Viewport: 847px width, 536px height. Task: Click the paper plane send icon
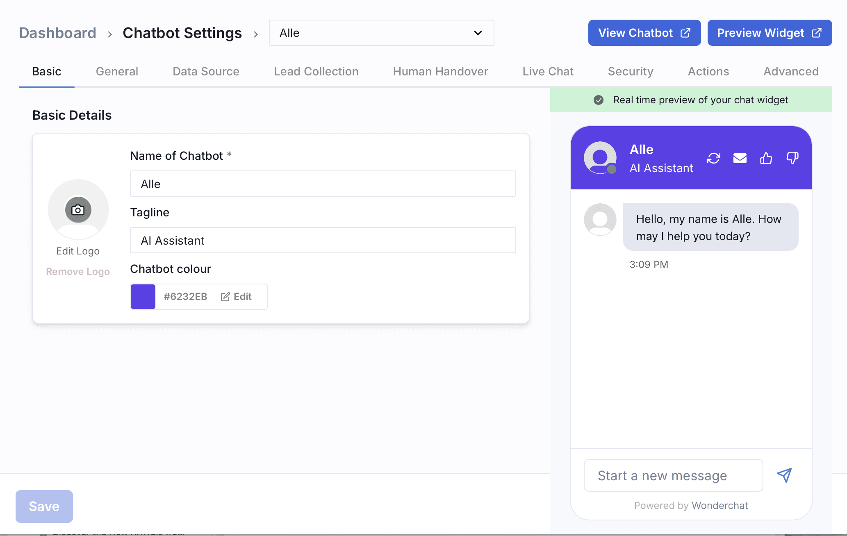[x=784, y=475]
